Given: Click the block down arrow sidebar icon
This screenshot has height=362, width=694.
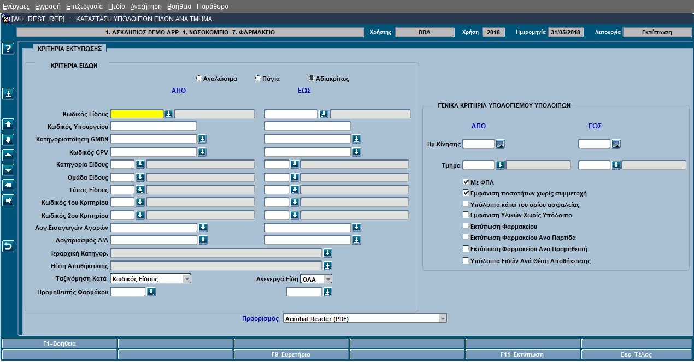Looking at the screenshot, I should 8,139.
